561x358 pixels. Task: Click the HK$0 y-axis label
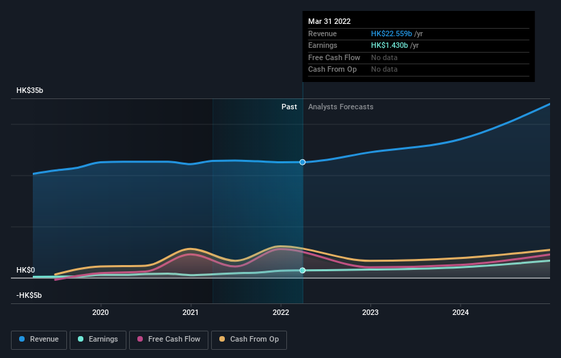tap(26, 270)
